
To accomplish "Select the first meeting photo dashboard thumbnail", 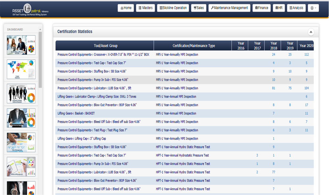I will [21, 45].
